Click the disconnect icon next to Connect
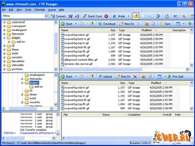 click(x=70, y=16)
